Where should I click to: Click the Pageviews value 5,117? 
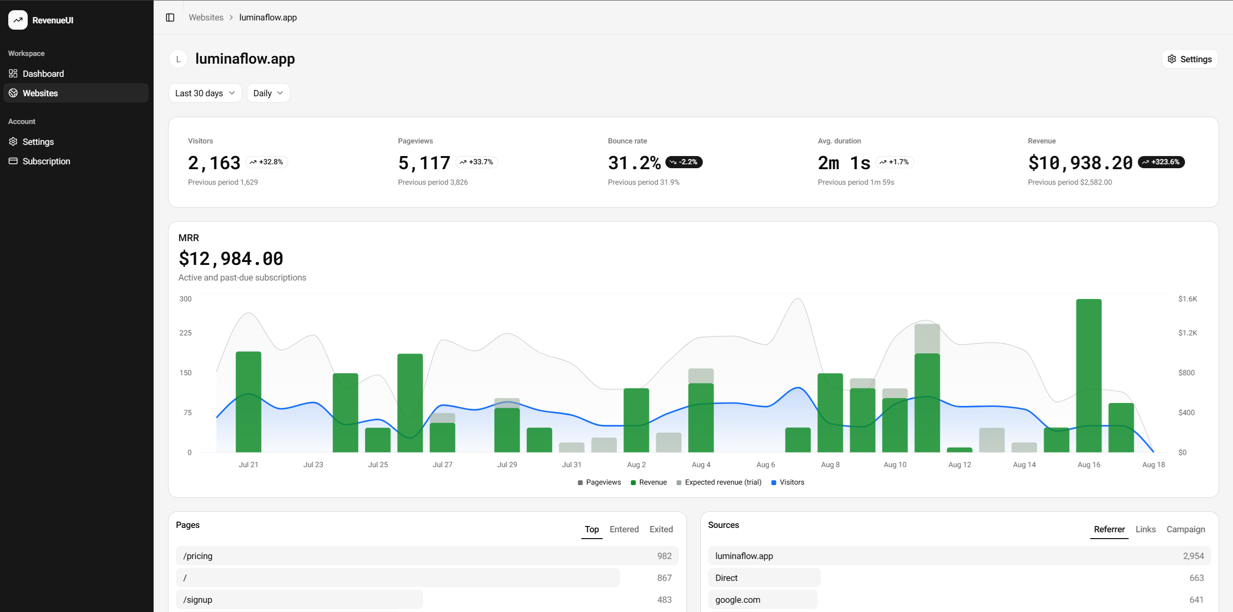point(424,163)
